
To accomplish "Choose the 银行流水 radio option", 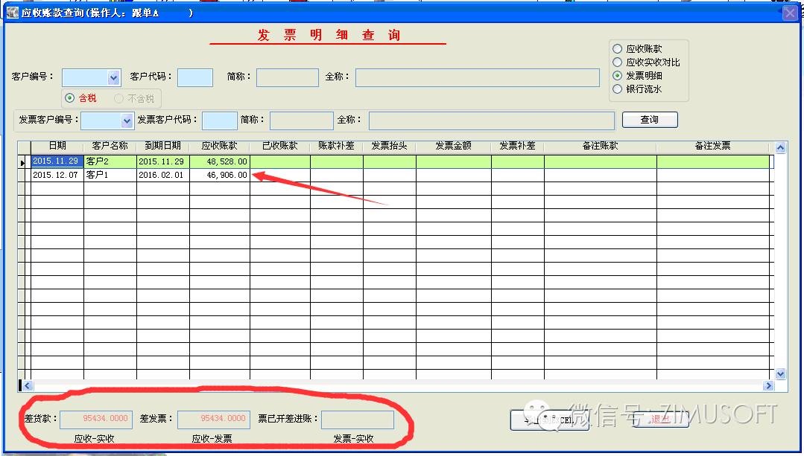I will [x=617, y=89].
